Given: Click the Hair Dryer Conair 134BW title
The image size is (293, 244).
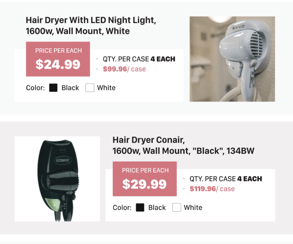Looking at the screenshot, I should click(183, 145).
